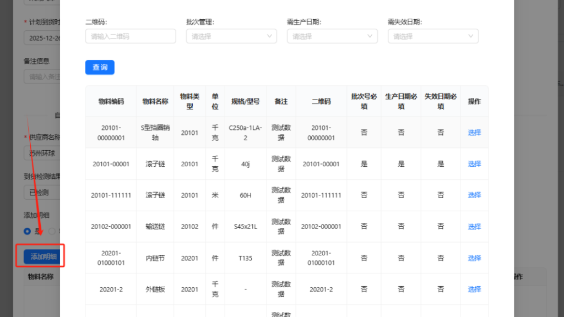Viewport: 564px width, 317px height.
Task: Click 选择 for material 20101-111111
Action: 474,195
